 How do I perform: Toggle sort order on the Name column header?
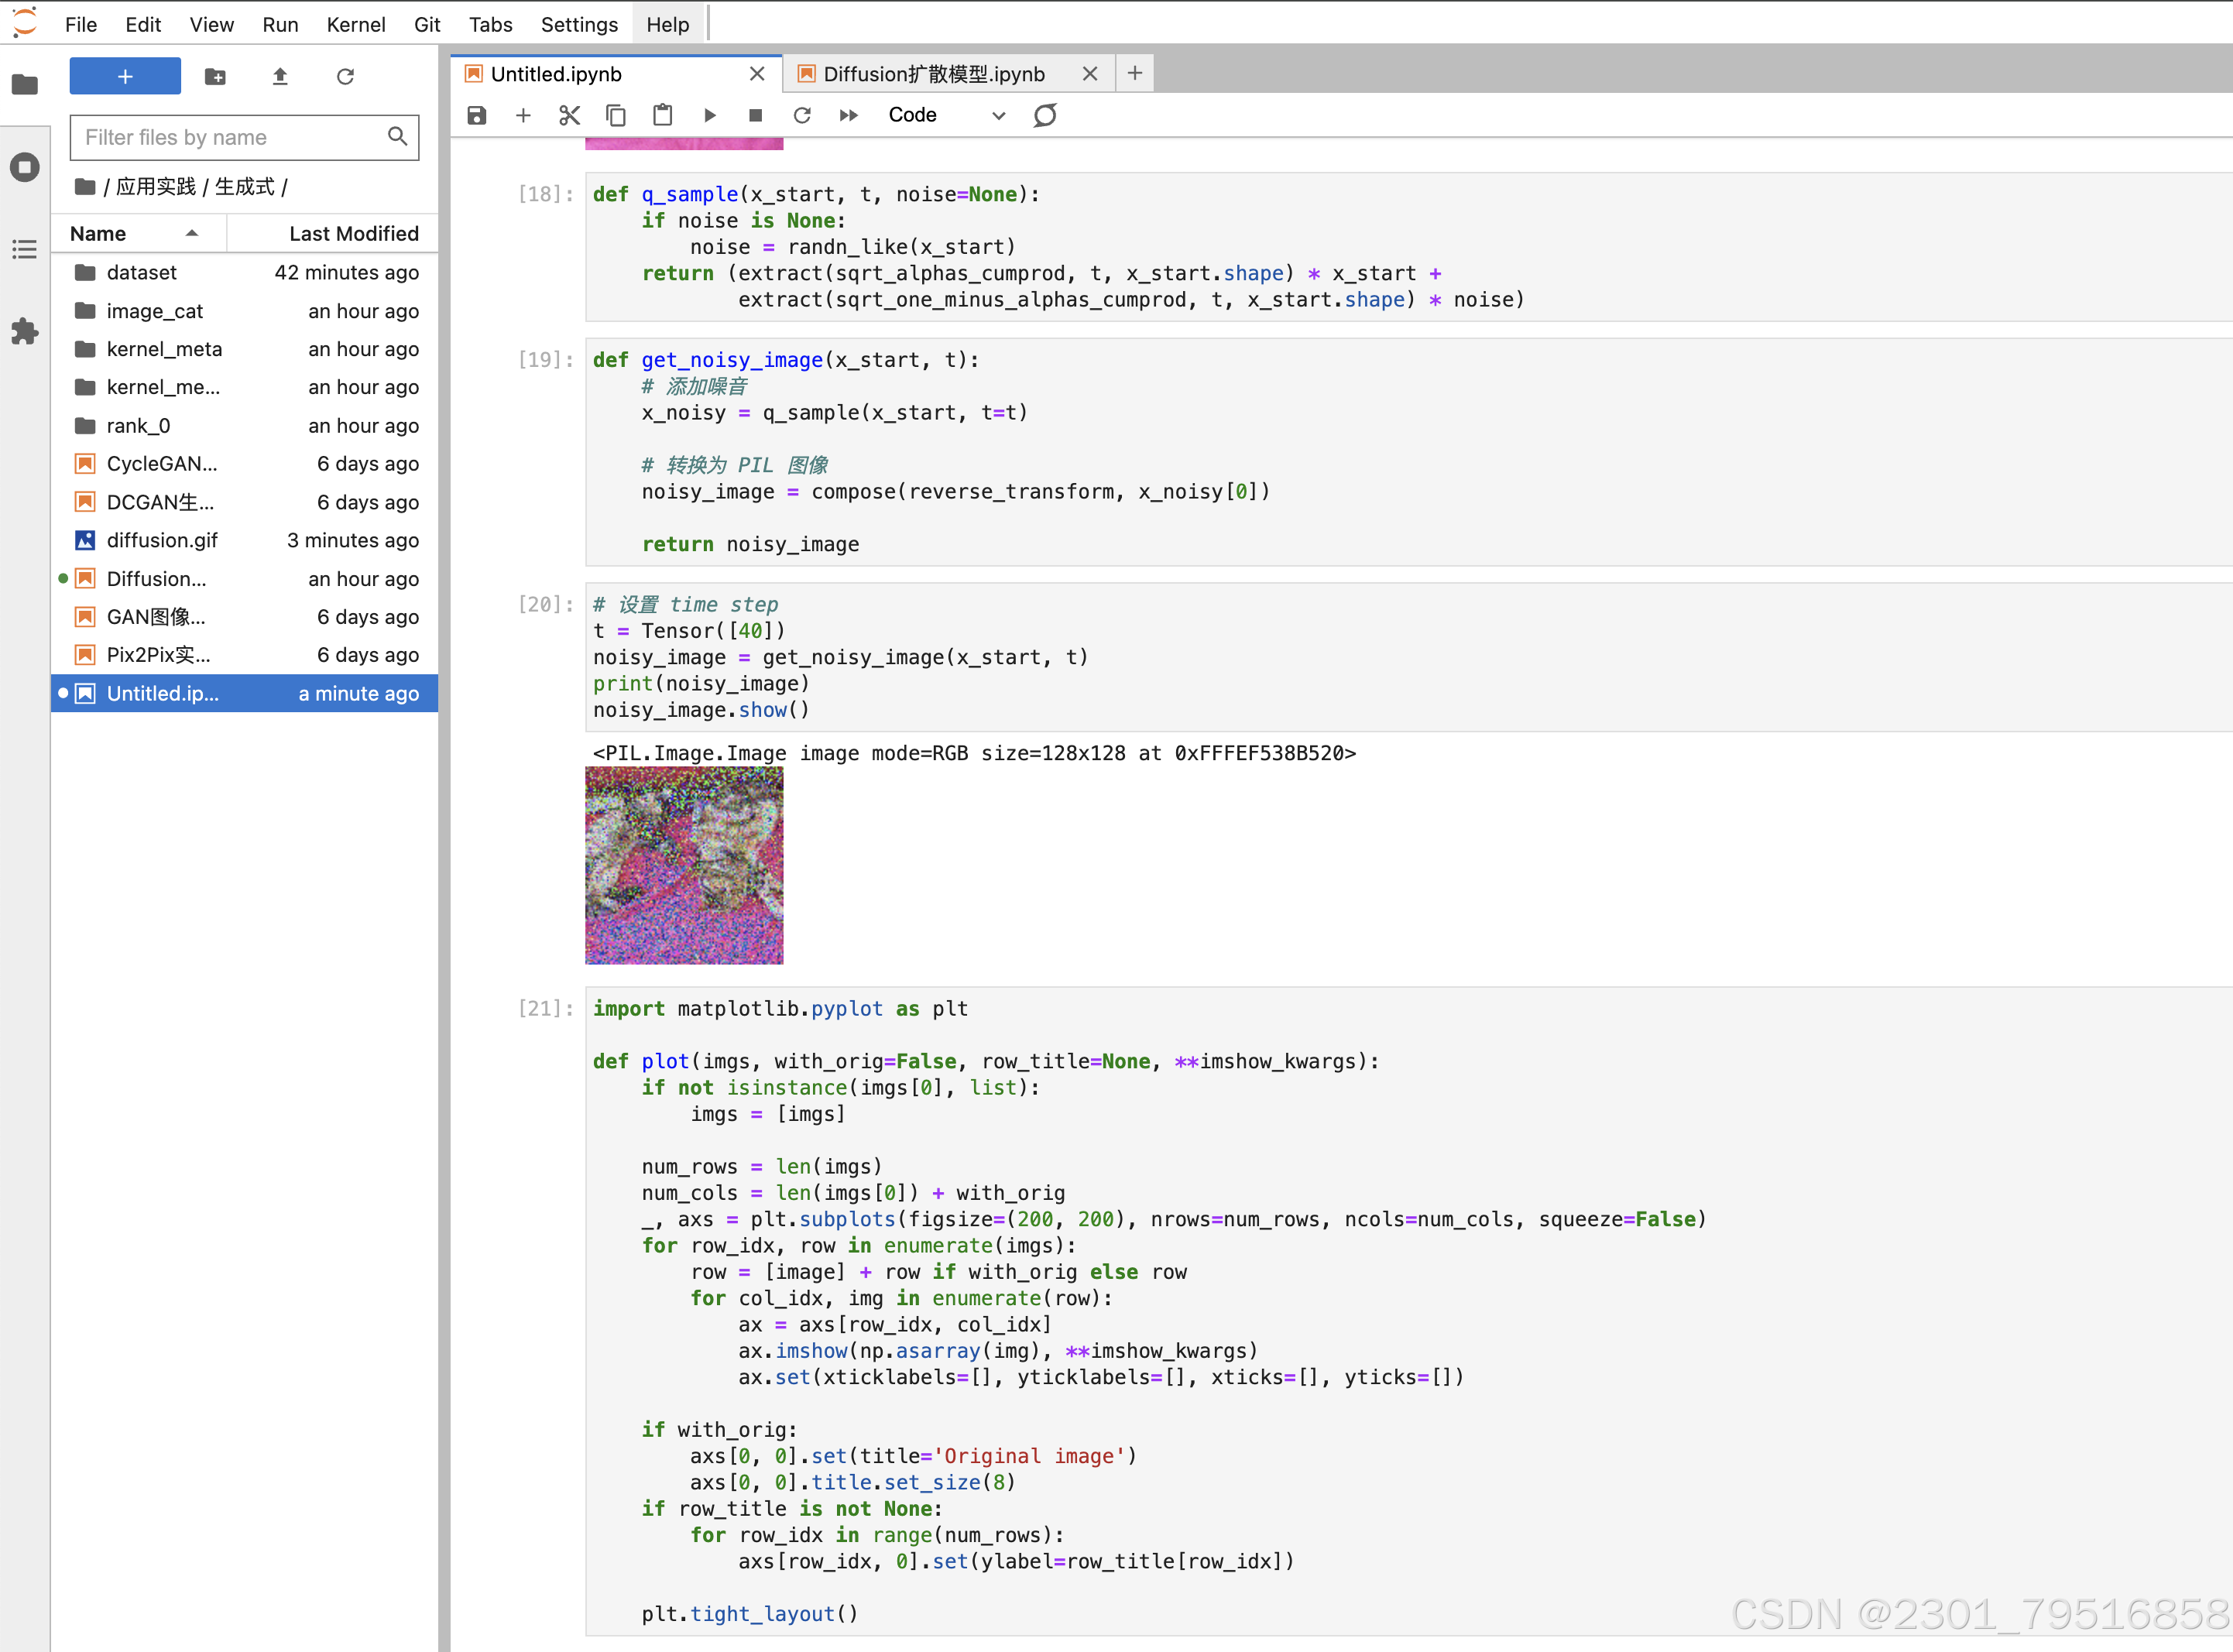pyautogui.click(x=135, y=233)
